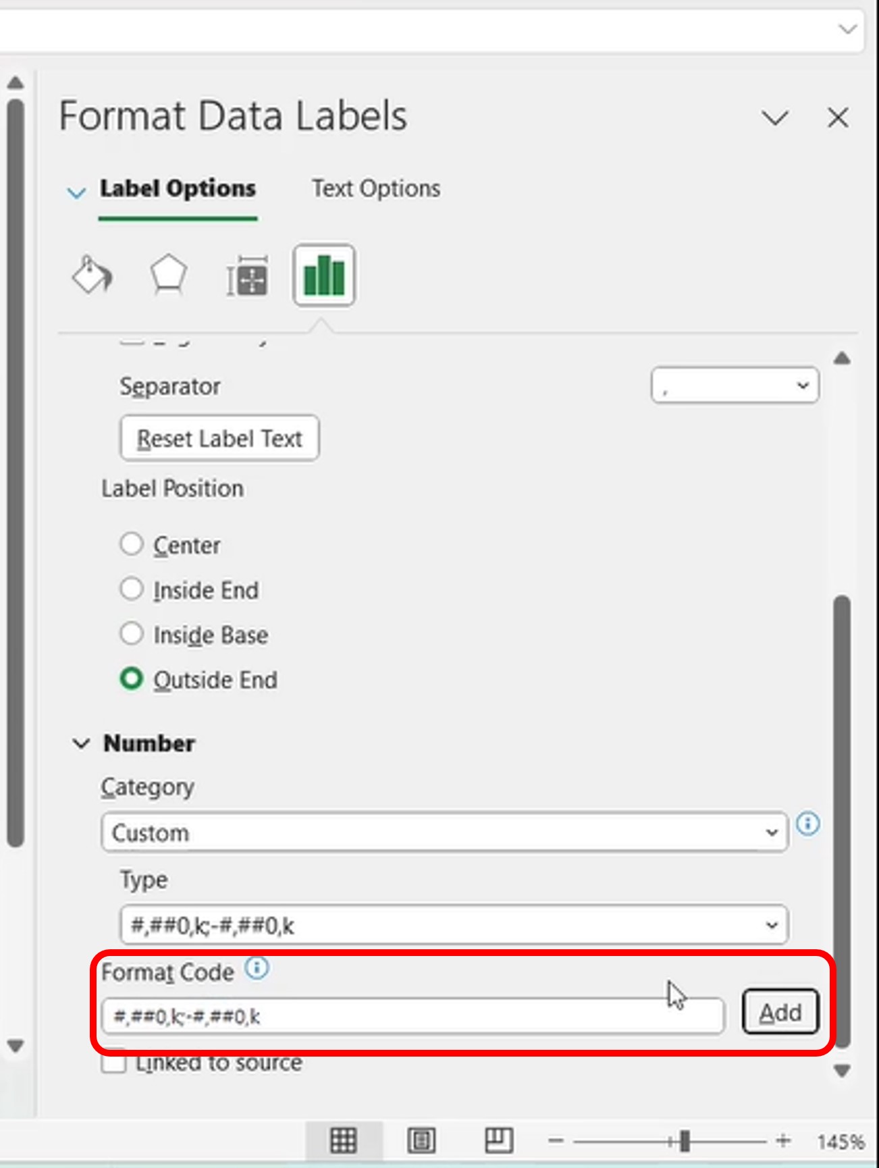Toggle the Linked to source checkbox
Screen dimensions: 879x1168
[114, 1063]
